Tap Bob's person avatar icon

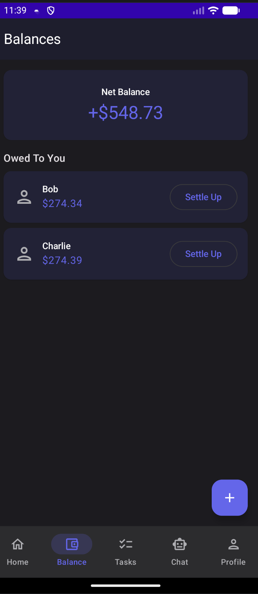(x=24, y=197)
